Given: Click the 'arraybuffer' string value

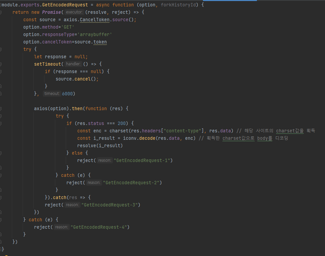Looking at the screenshot, I should click(x=95, y=34).
